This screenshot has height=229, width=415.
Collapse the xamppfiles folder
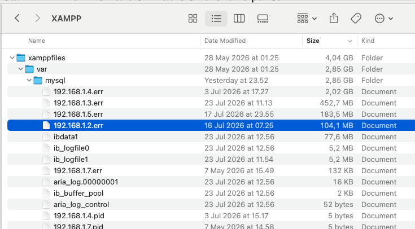pyautogui.click(x=12, y=58)
